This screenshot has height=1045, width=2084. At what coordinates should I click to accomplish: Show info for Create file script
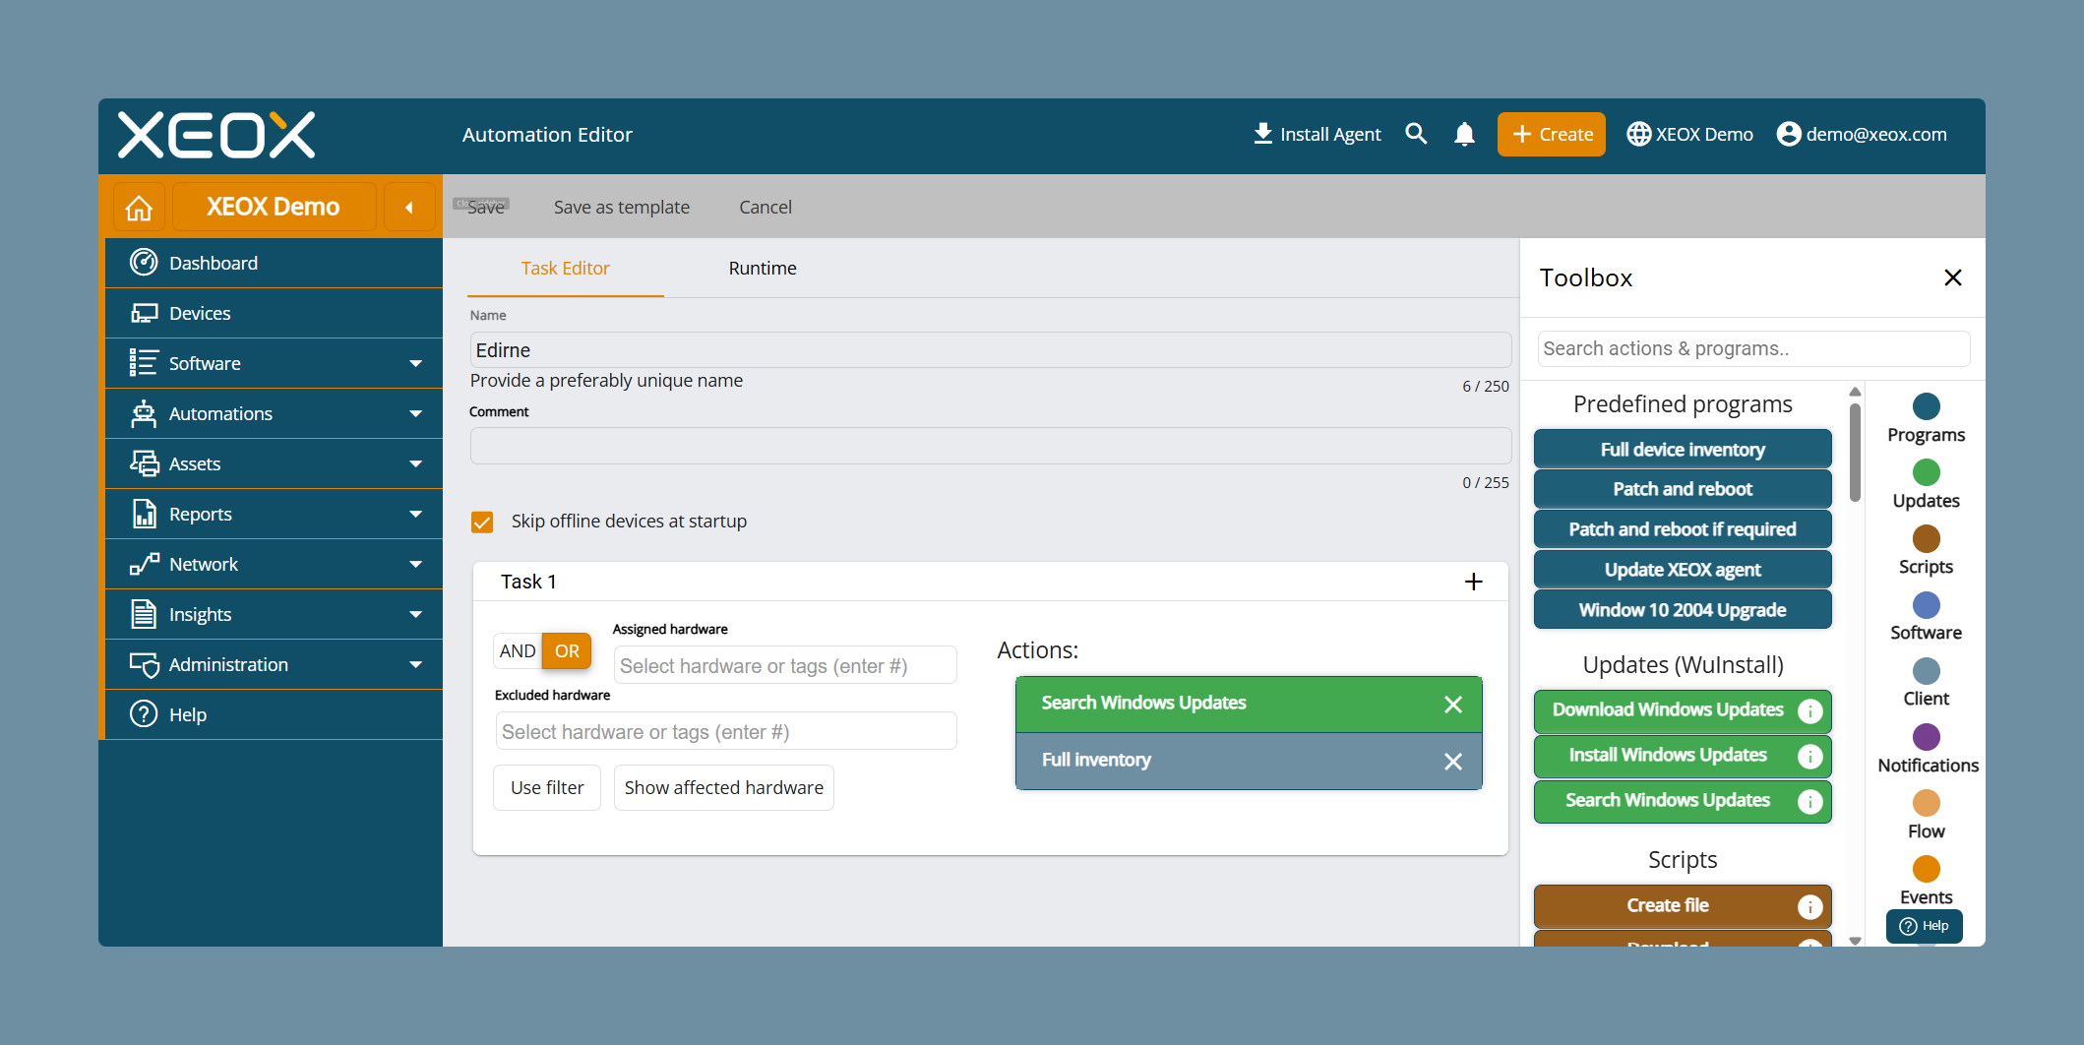tap(1809, 906)
